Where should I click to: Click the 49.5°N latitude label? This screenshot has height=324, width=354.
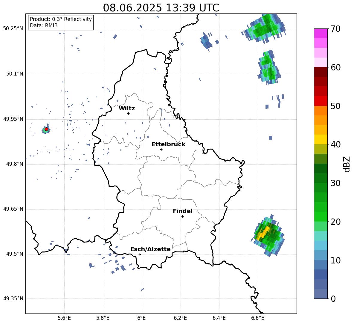[15, 254]
